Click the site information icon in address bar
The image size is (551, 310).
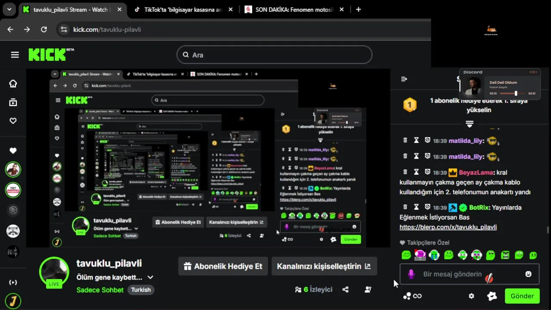[x=64, y=29]
